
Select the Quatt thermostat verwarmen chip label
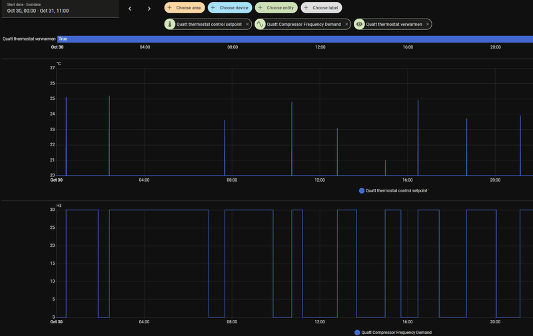(x=394, y=24)
